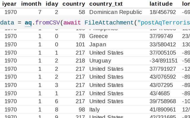
Task: Select the country_txt column header
Action: coord(106,4)
